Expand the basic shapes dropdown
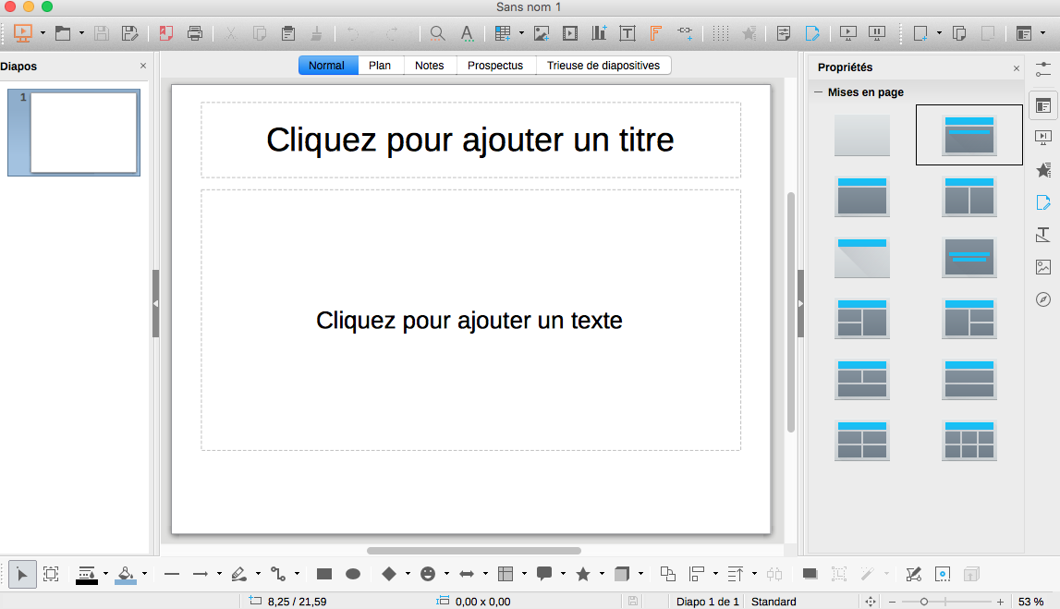Viewport: 1060px width, 609px height. [x=408, y=575]
